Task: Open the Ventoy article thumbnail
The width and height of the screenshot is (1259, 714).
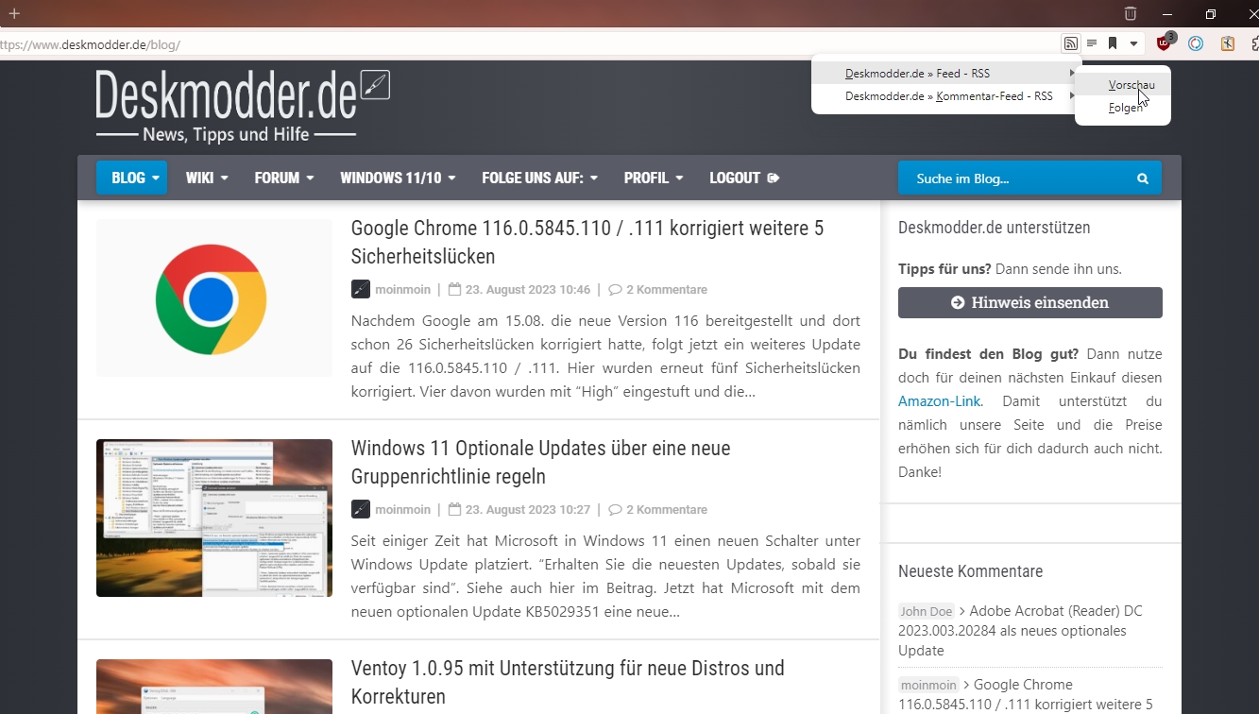Action: click(x=214, y=687)
